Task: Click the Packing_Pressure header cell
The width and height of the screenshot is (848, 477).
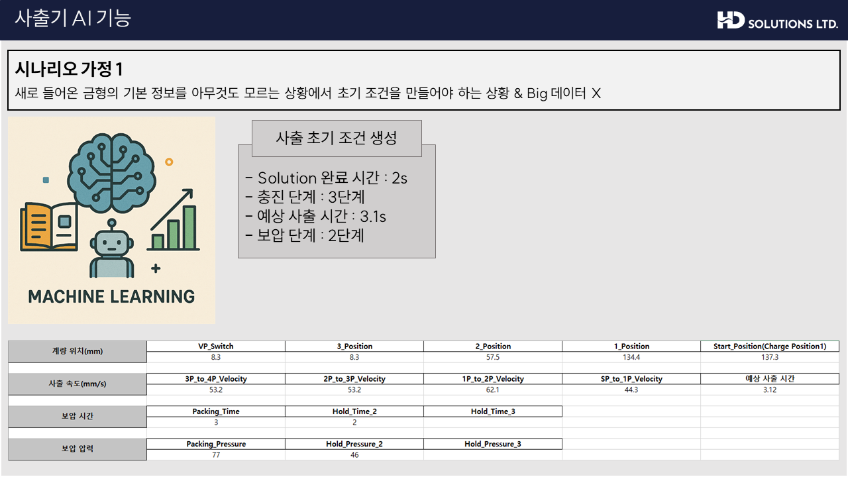Action: tap(216, 444)
